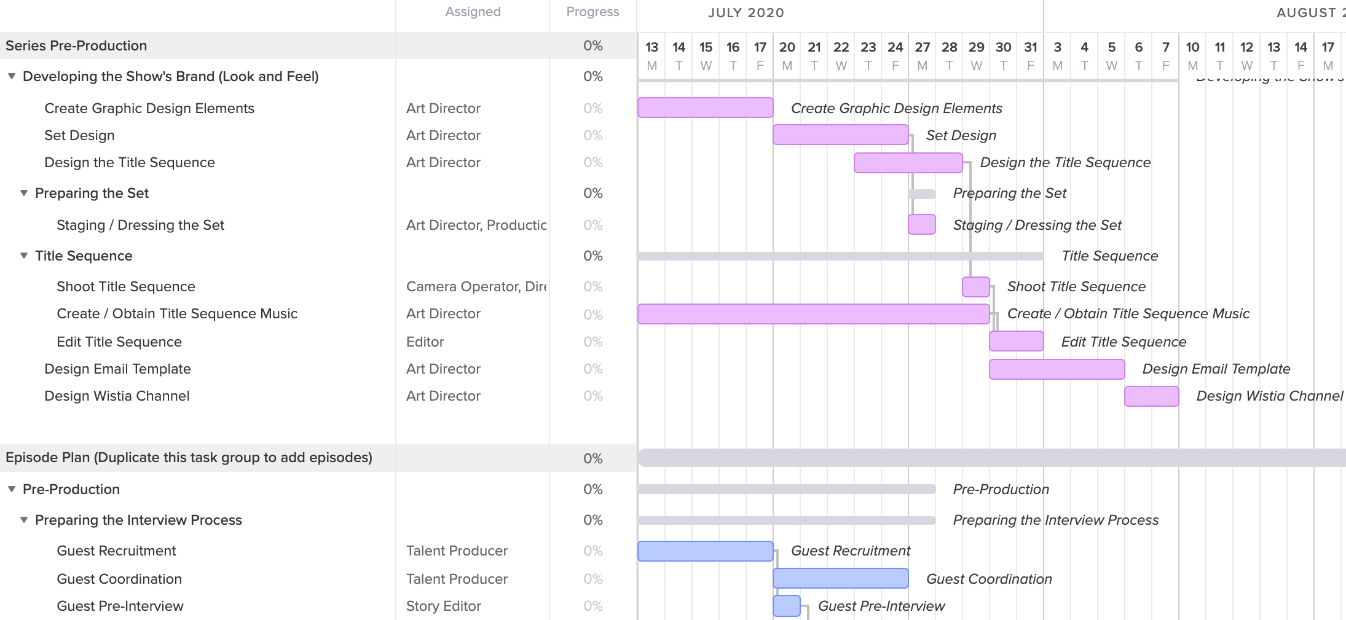This screenshot has height=620, width=1346.
Task: Collapse Developing the Show's Brand group
Action: tap(12, 76)
